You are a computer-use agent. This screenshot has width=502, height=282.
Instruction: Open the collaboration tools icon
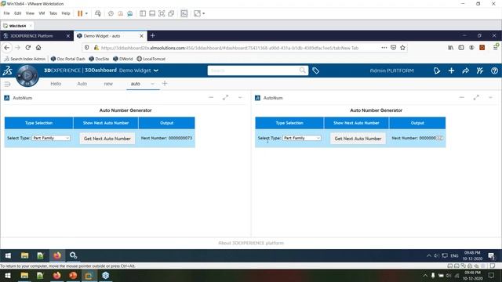click(x=479, y=70)
